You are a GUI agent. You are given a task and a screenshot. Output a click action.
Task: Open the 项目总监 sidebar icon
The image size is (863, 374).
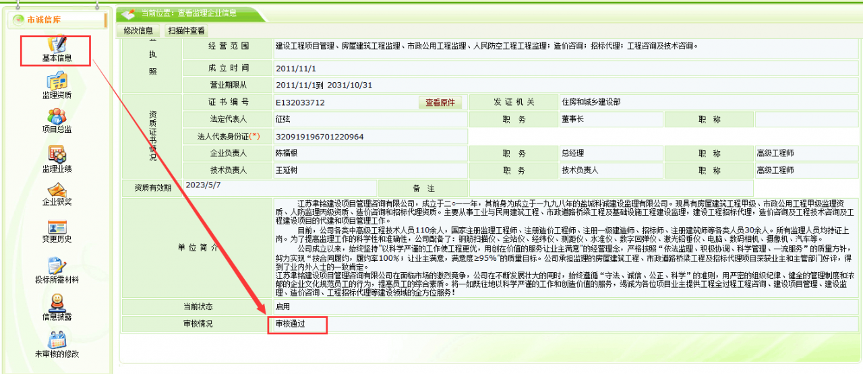(57, 115)
